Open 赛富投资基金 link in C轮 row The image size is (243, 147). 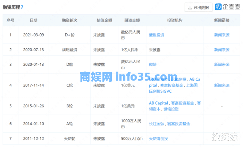(171, 85)
